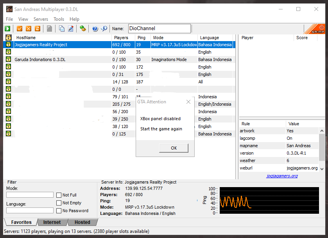Click the Language filter input field
This screenshot has width=328, height=238.
click(x=30, y=211)
